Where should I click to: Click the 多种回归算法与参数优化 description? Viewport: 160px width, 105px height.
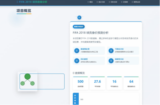[88, 62]
